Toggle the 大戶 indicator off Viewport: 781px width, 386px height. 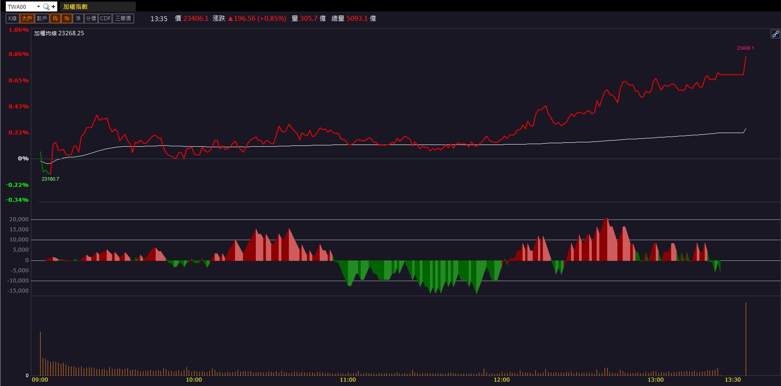[x=27, y=19]
